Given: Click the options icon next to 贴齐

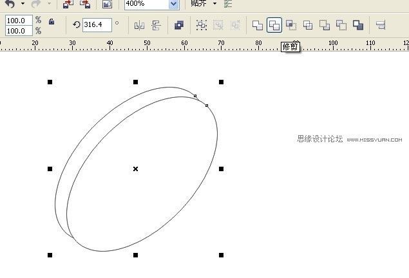Looking at the screenshot, I should point(227,4).
